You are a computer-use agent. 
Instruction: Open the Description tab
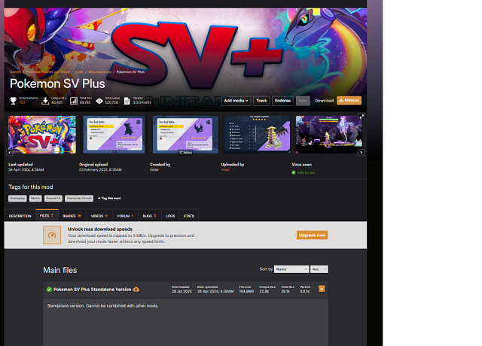coord(20,216)
